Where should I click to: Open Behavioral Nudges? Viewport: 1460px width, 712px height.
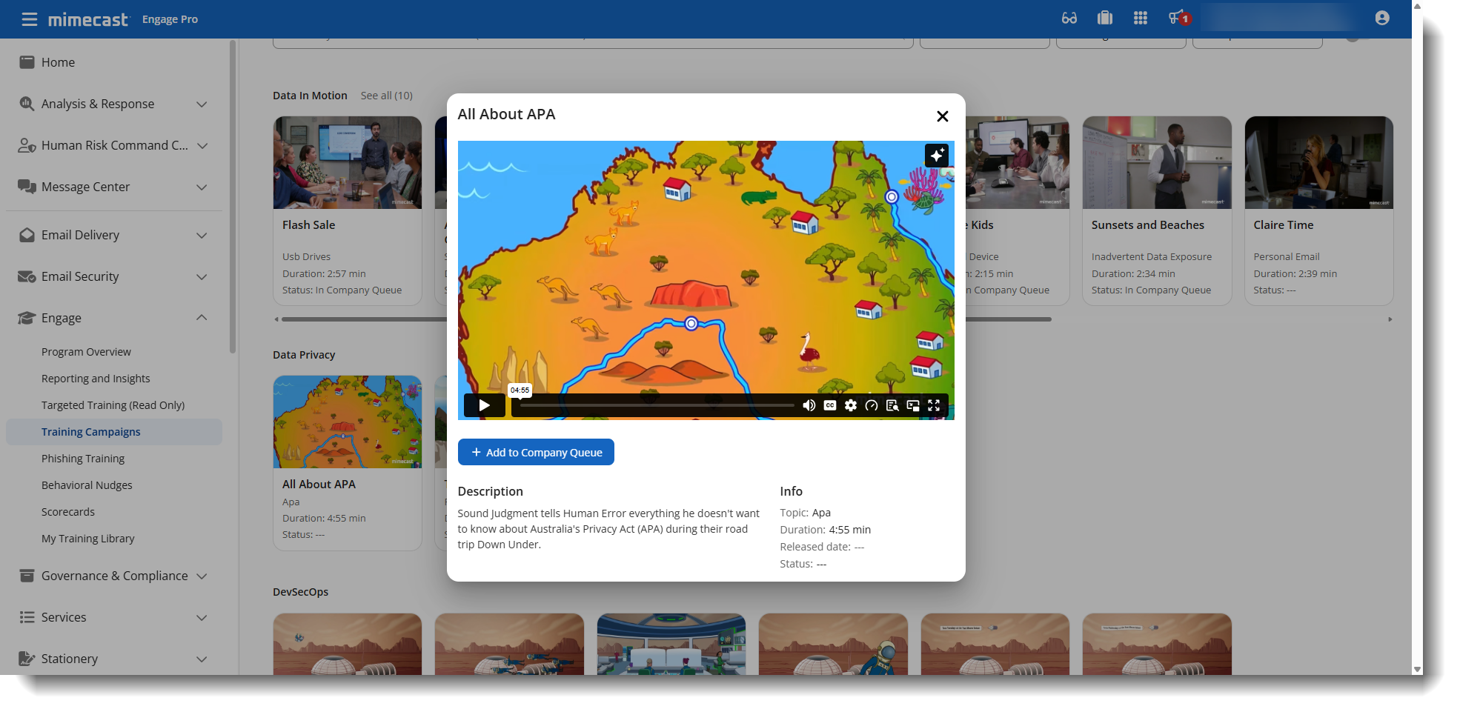point(87,485)
